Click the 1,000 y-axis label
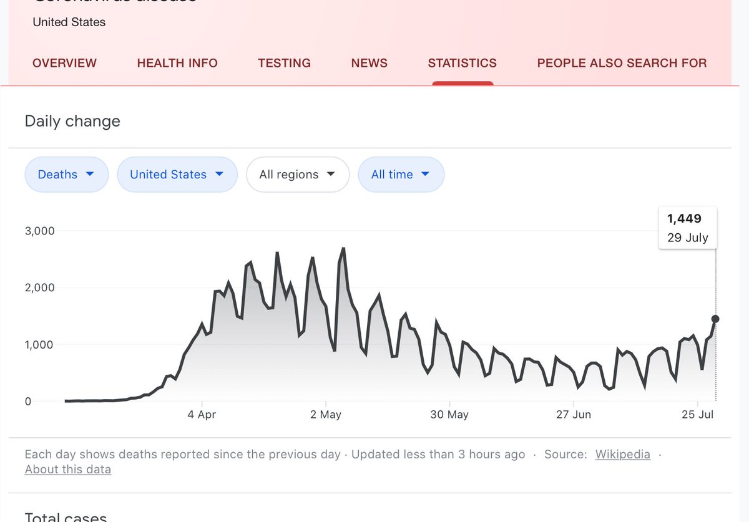Viewport: 749px width, 522px height. pyautogui.click(x=40, y=344)
